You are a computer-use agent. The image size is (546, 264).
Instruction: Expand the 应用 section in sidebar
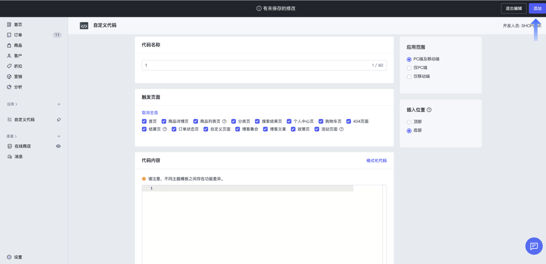point(12,104)
